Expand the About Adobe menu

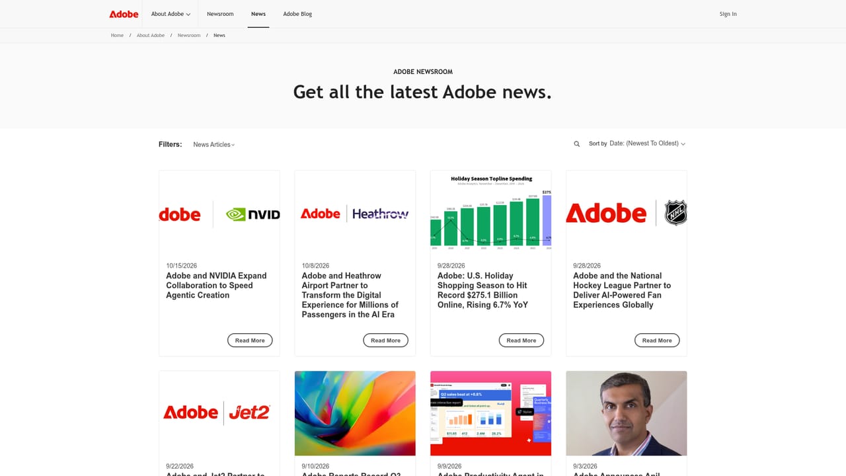pos(171,14)
